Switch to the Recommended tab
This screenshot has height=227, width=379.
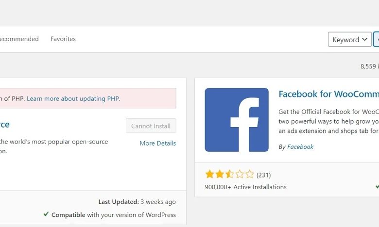(x=19, y=39)
